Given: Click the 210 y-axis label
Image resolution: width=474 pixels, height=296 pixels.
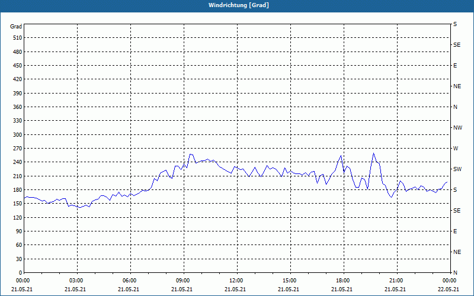Looking at the screenshot, I should tap(18, 176).
